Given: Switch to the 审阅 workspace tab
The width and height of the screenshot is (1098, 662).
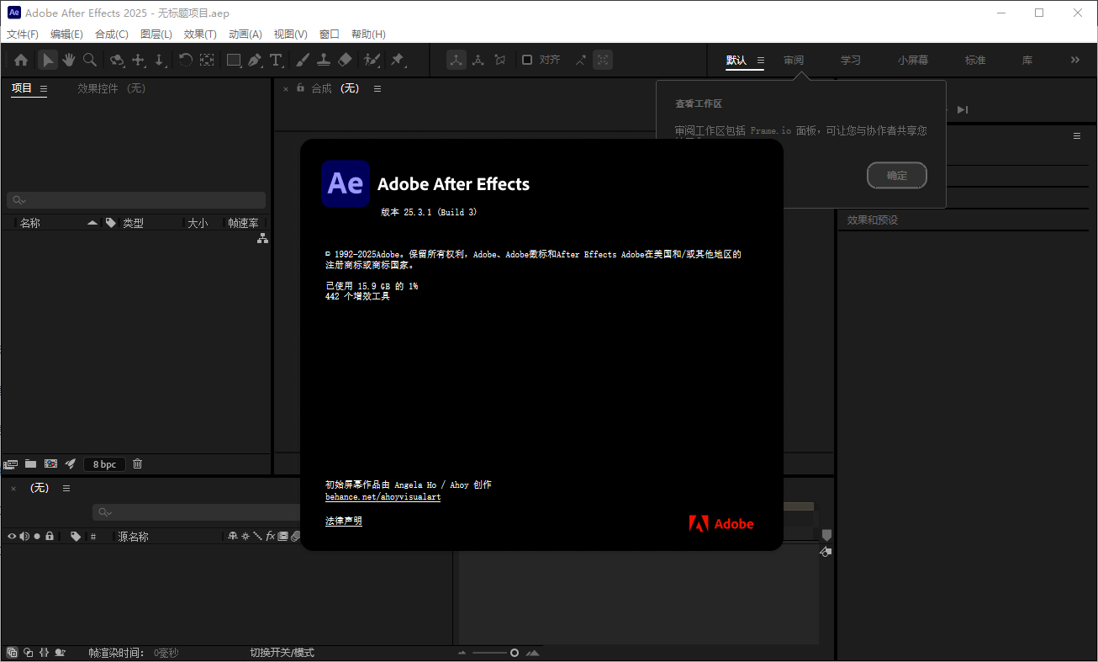Looking at the screenshot, I should click(x=794, y=61).
